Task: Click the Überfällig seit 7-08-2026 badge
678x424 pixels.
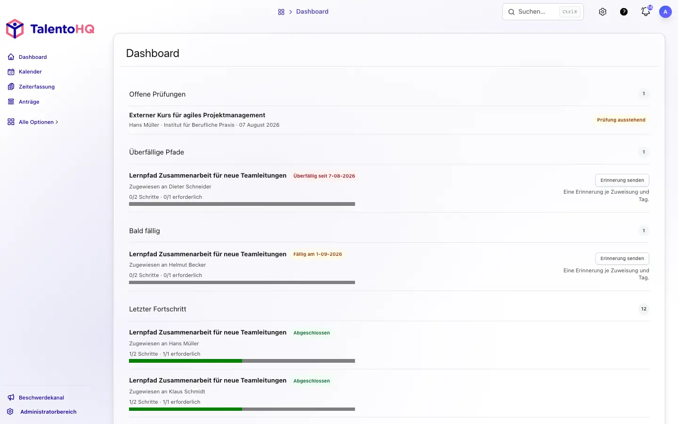Action: point(324,176)
